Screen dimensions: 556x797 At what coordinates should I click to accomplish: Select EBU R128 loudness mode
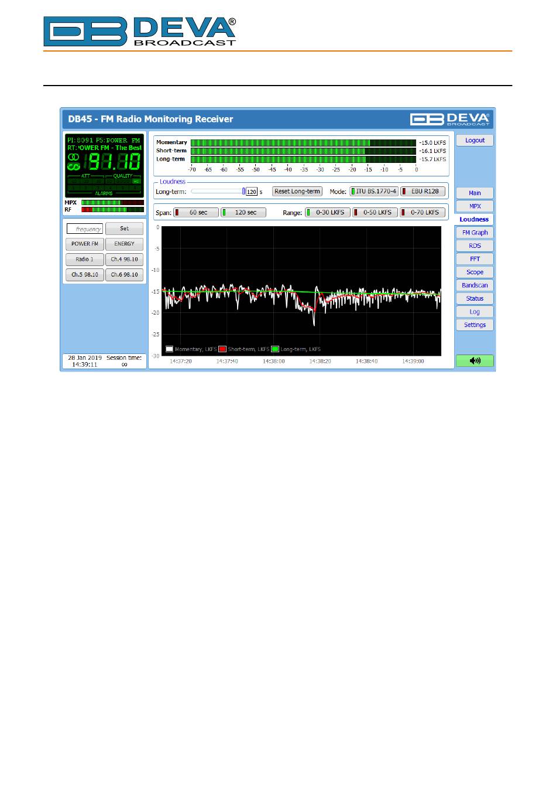click(423, 192)
